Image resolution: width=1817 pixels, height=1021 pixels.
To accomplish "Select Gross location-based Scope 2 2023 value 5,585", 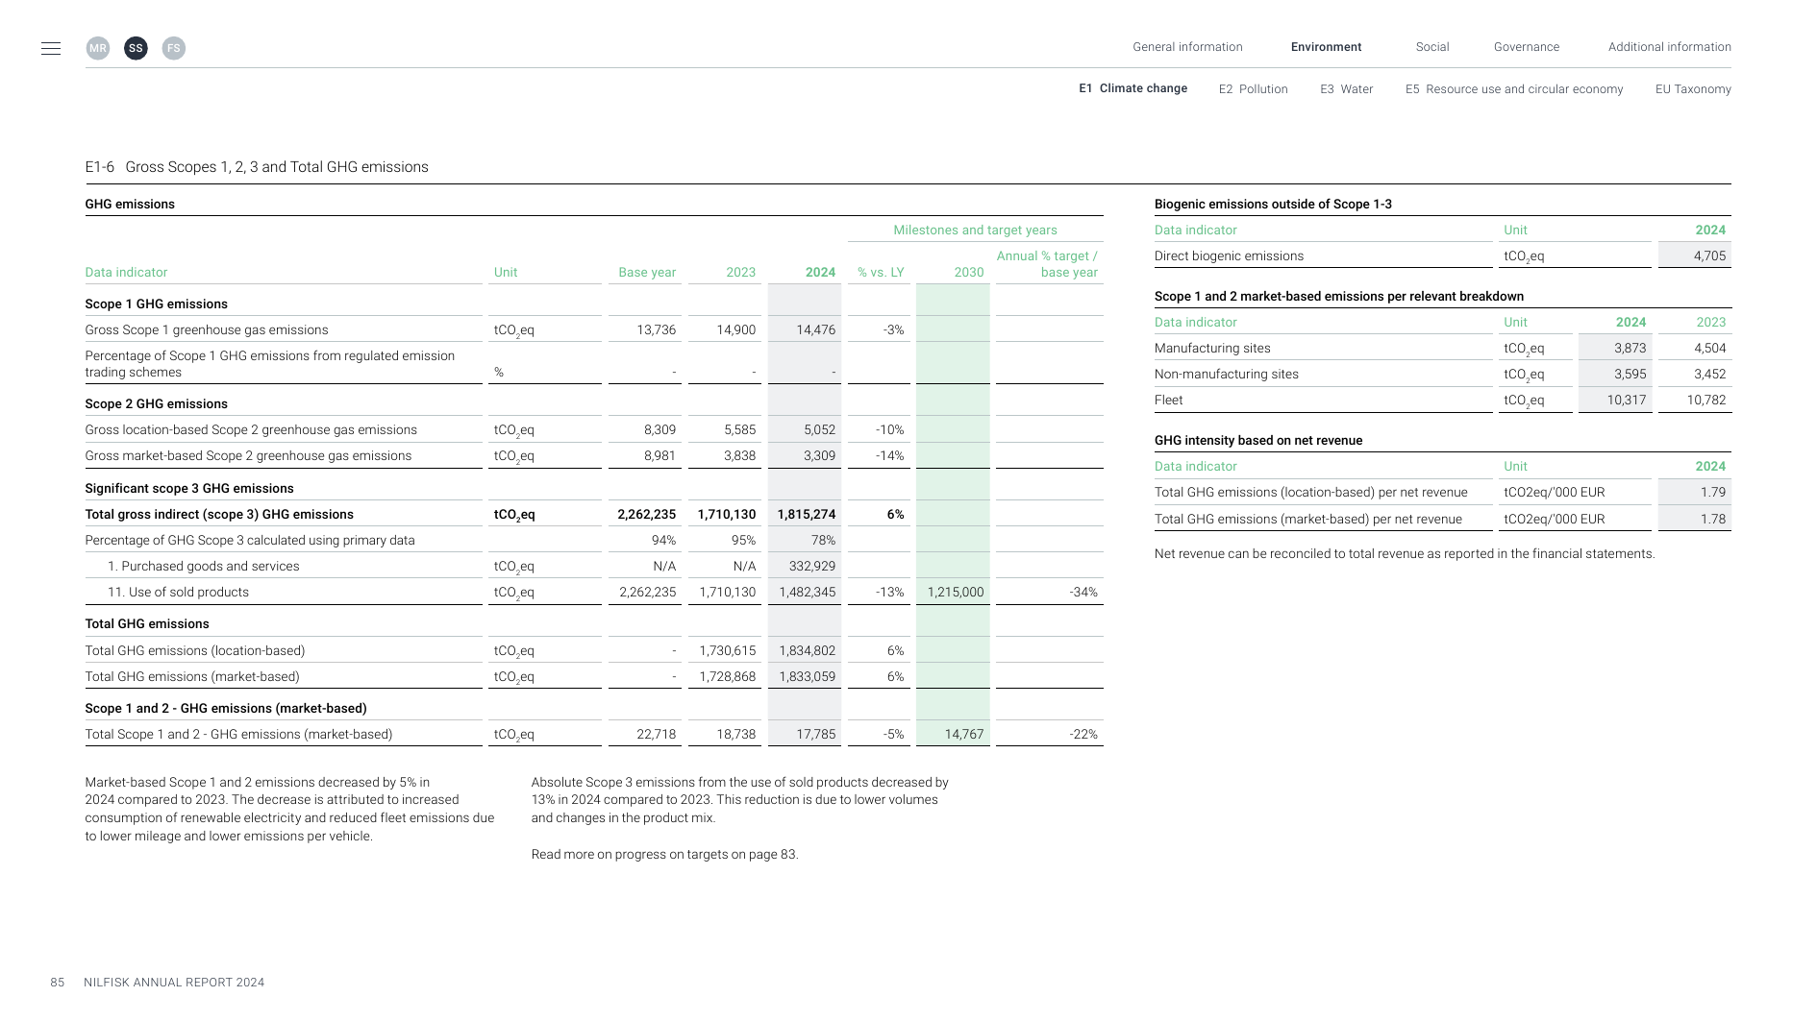I will coord(739,429).
